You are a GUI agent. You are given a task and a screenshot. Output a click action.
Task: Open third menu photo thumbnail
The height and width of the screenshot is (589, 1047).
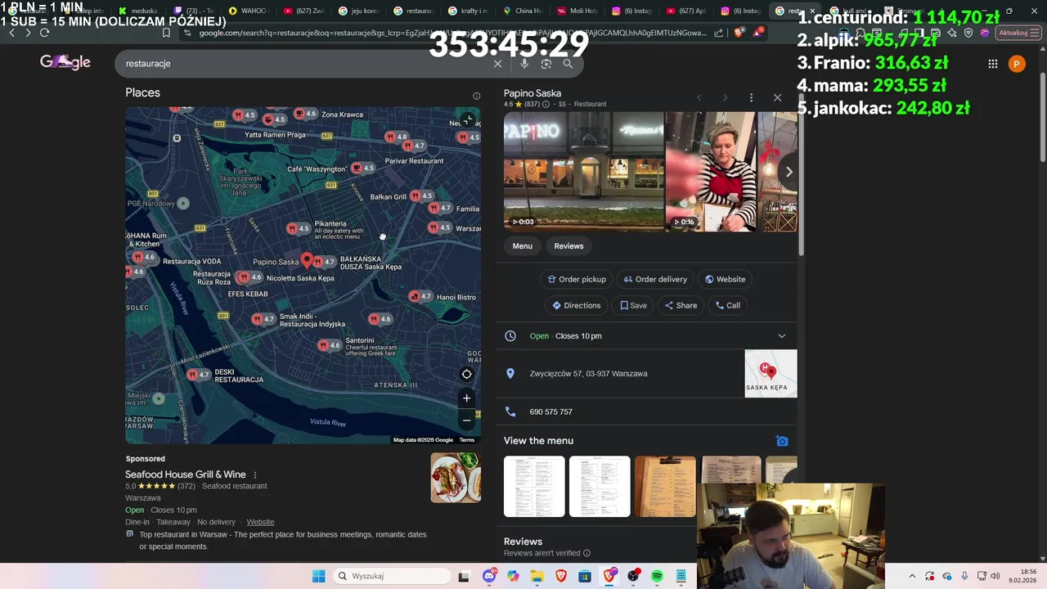click(665, 487)
